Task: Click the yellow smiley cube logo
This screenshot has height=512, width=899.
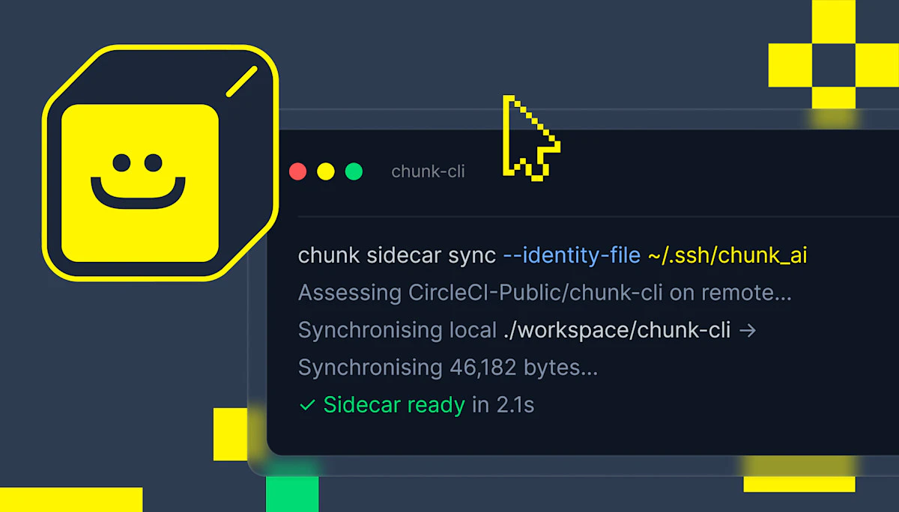Action: coord(160,162)
